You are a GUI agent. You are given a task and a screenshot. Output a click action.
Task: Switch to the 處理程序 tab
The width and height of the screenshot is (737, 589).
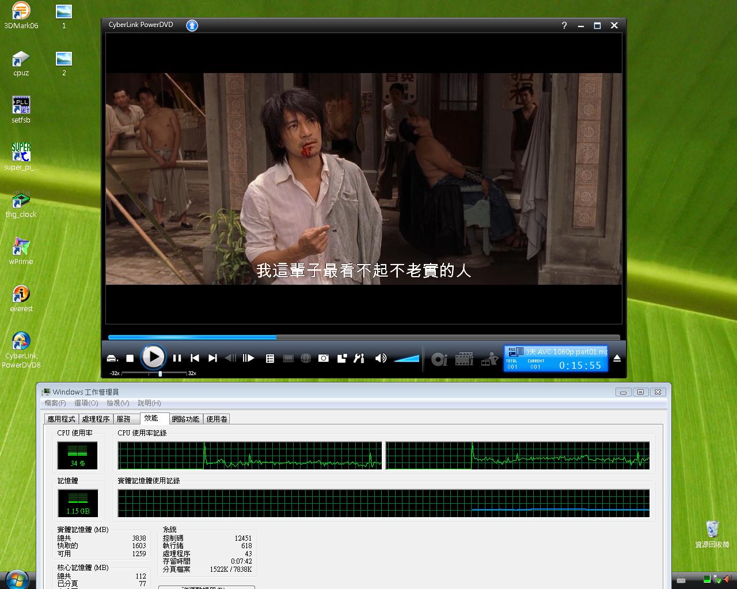96,419
